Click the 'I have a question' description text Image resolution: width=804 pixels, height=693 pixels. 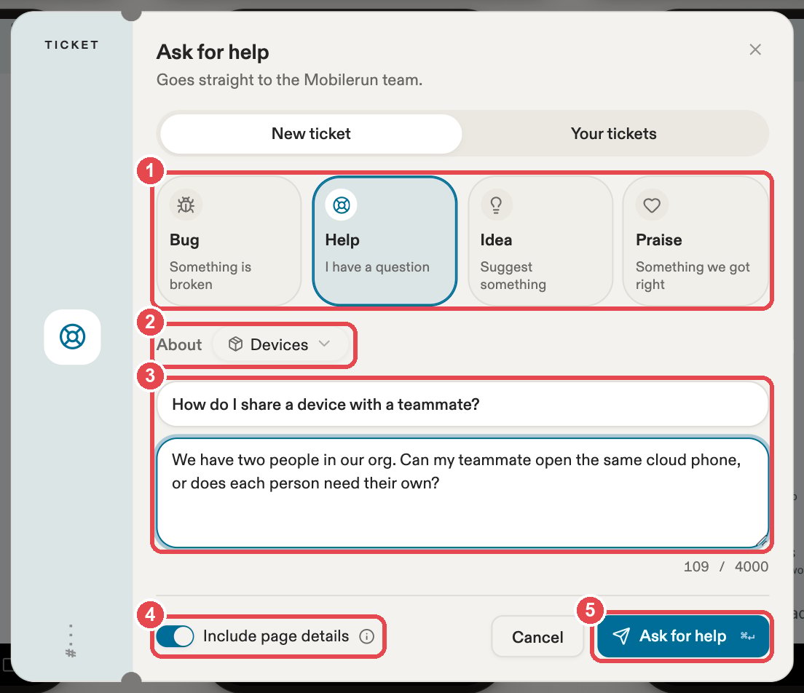pos(377,267)
